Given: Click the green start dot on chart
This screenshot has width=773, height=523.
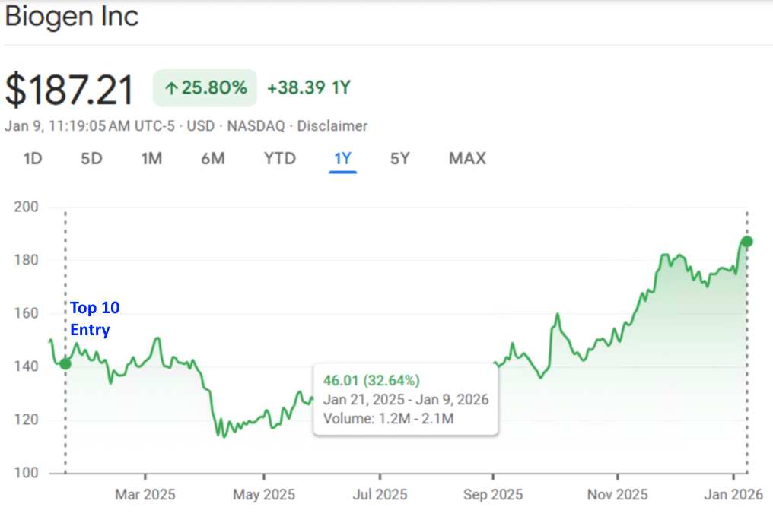Looking at the screenshot, I should [65, 363].
